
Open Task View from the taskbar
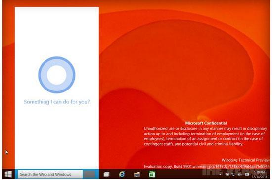pyautogui.click(x=106, y=174)
